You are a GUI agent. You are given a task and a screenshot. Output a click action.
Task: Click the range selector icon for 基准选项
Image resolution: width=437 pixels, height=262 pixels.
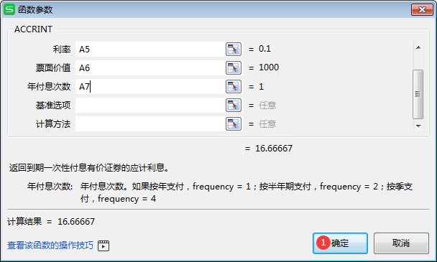tap(234, 106)
